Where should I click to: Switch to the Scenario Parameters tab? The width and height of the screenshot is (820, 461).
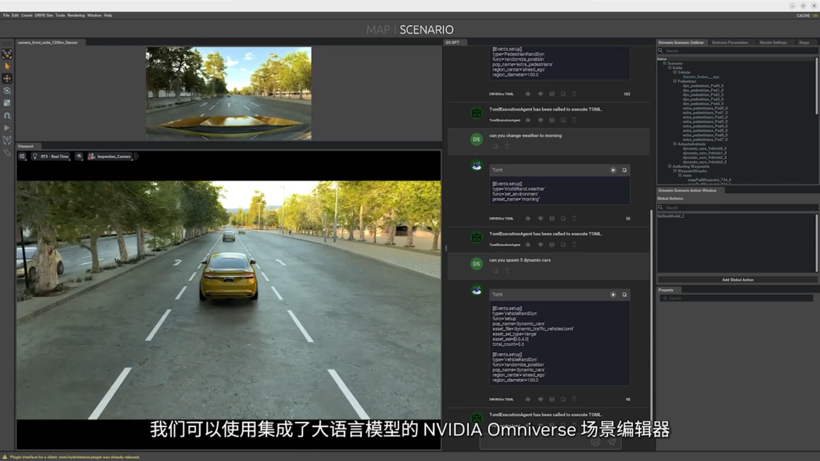pyautogui.click(x=729, y=43)
